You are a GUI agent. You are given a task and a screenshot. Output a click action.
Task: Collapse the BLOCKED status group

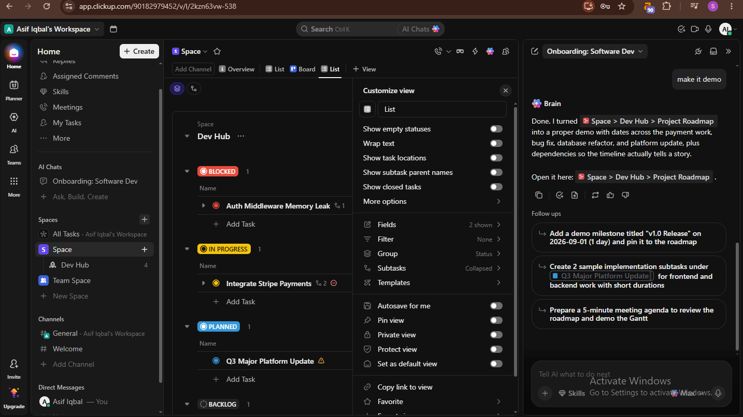187,171
